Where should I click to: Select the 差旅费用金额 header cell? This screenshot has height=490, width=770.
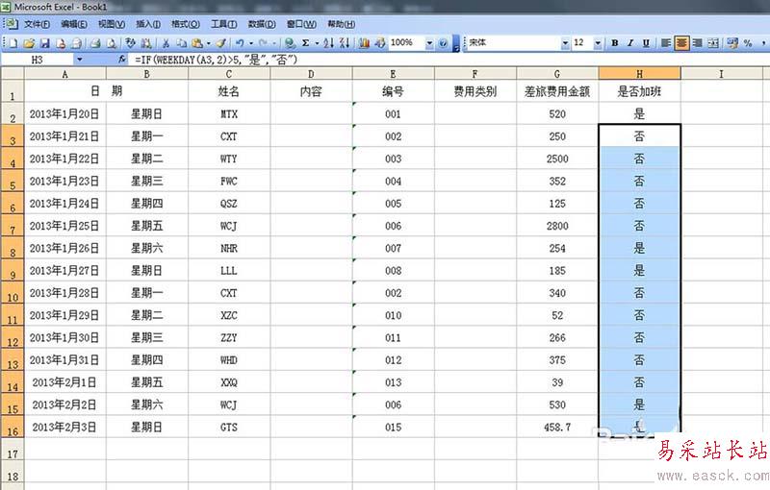(x=557, y=91)
